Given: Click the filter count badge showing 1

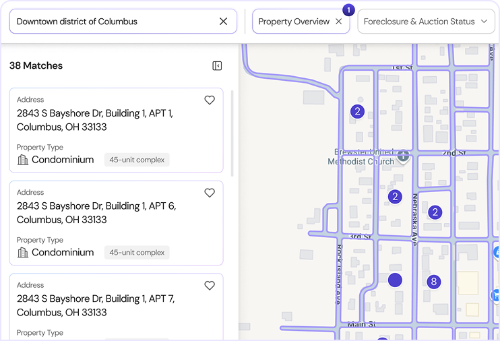Looking at the screenshot, I should (348, 10).
